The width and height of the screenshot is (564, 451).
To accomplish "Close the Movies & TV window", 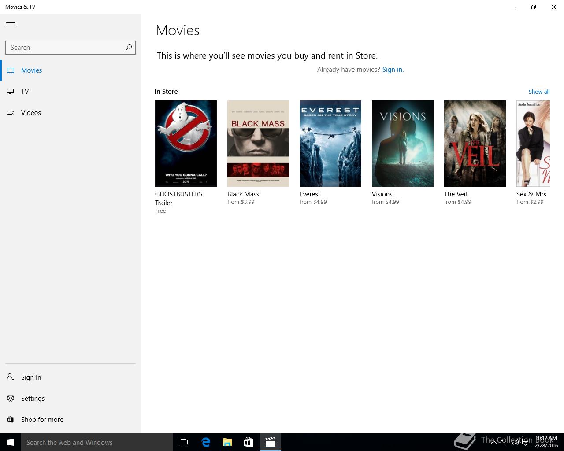I will click(554, 7).
